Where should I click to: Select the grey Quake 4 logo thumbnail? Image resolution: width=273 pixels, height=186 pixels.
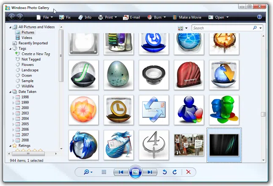point(154,145)
